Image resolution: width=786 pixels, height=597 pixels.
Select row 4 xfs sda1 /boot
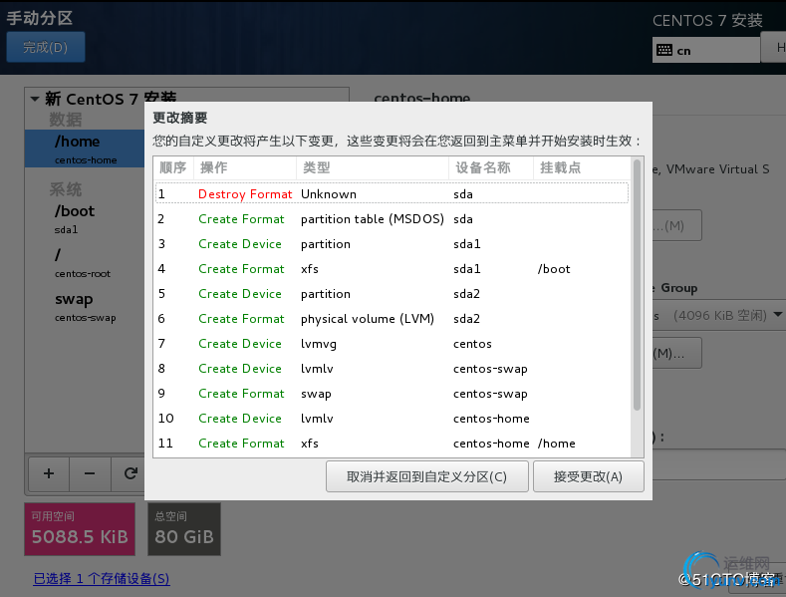[x=392, y=269]
